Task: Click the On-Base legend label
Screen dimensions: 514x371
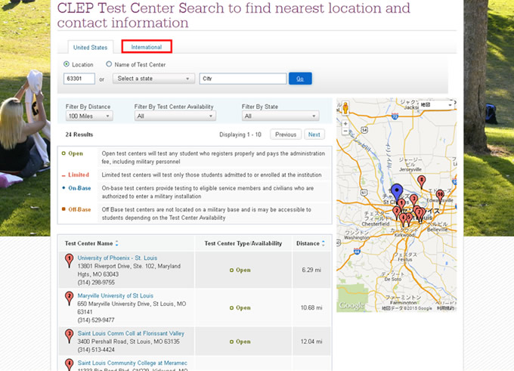Action: pyautogui.click(x=79, y=188)
